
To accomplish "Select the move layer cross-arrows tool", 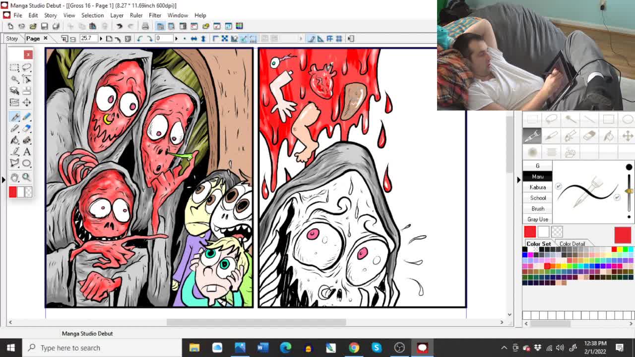I will [x=26, y=102].
